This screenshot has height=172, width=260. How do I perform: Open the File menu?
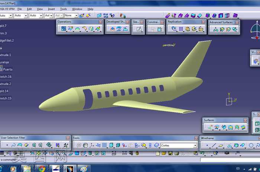coord(20,9)
